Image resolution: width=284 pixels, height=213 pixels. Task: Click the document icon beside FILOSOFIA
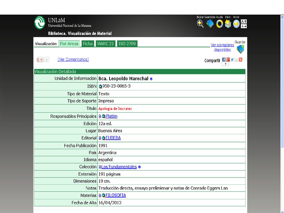pyautogui.click(x=100, y=196)
